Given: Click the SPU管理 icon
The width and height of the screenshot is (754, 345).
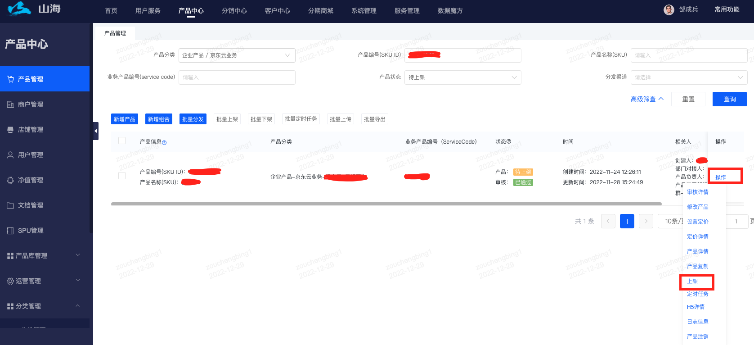Looking at the screenshot, I should pos(10,231).
